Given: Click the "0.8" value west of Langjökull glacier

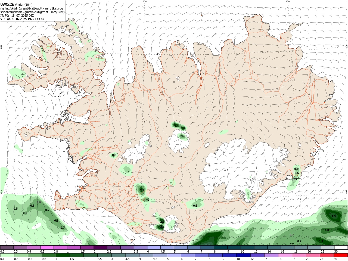Looking at the screenshot, I should pos(114,155).
